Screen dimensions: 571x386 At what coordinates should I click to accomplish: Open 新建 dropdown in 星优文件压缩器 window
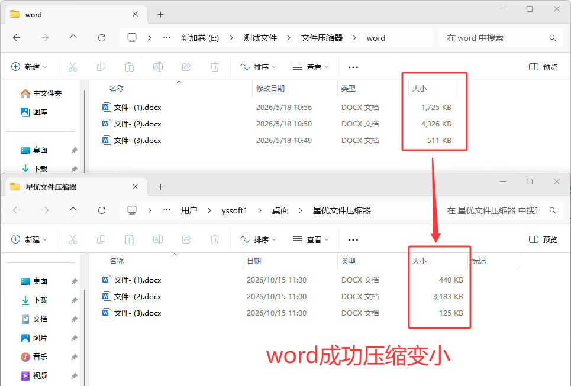tap(29, 239)
